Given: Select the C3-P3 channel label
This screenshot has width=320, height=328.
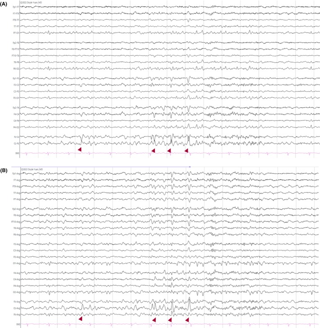Looking at the screenshot, I should click(16, 91).
